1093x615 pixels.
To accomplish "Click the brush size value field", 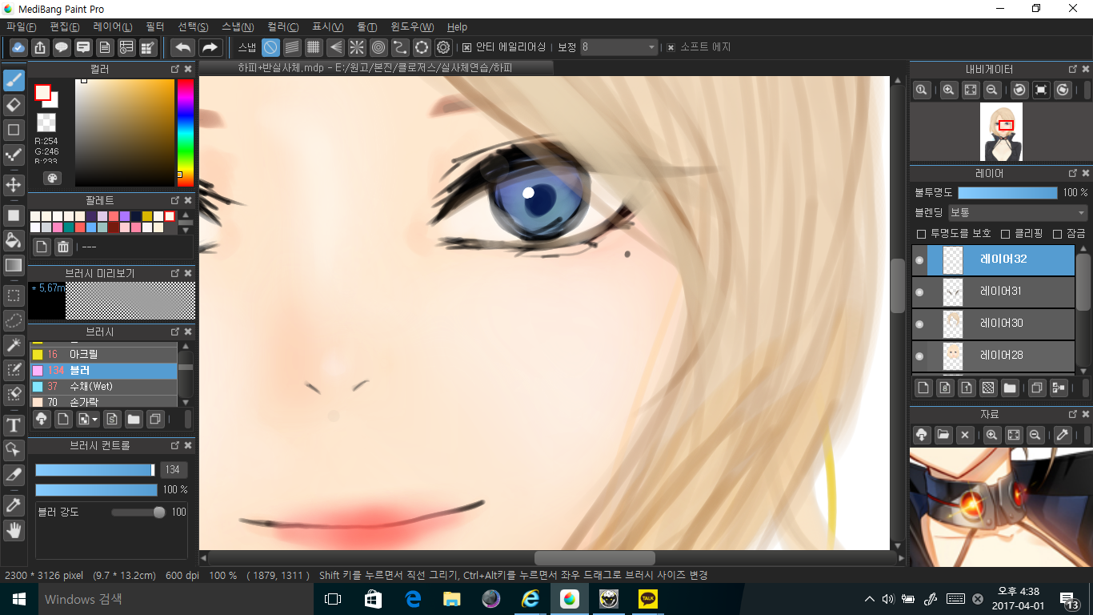I will pos(173,470).
